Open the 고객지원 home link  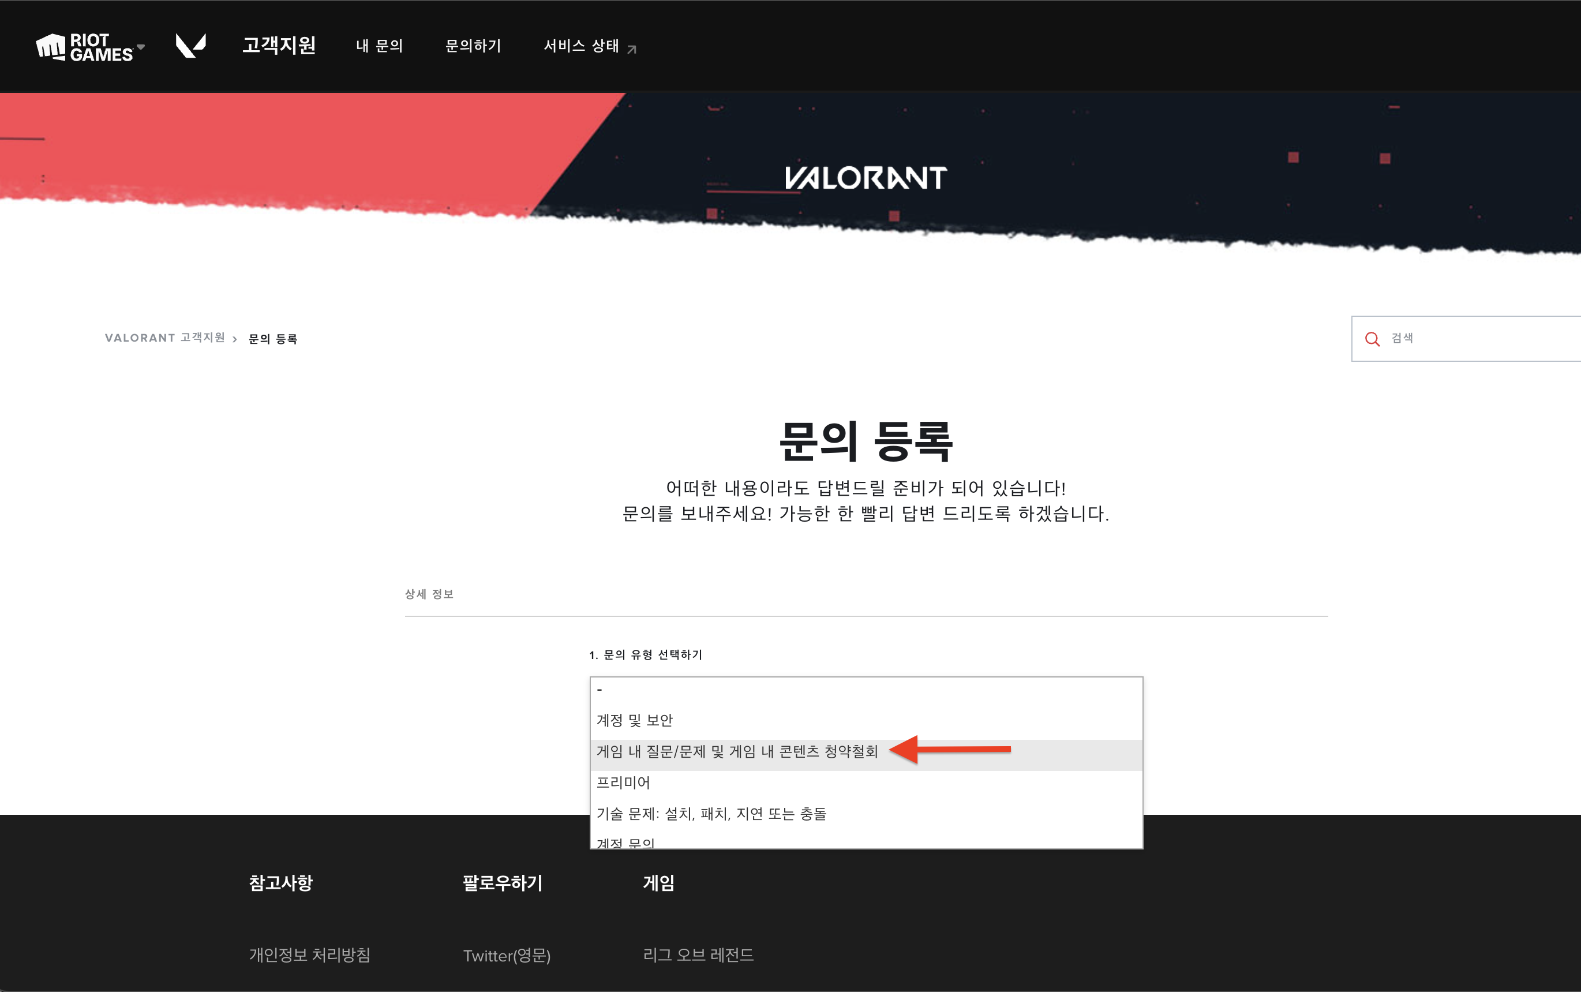click(x=279, y=45)
